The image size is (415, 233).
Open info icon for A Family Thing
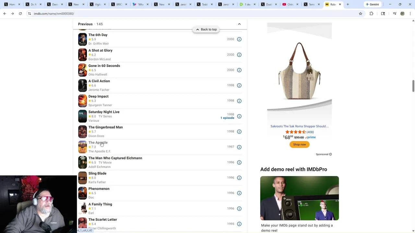[239, 208]
